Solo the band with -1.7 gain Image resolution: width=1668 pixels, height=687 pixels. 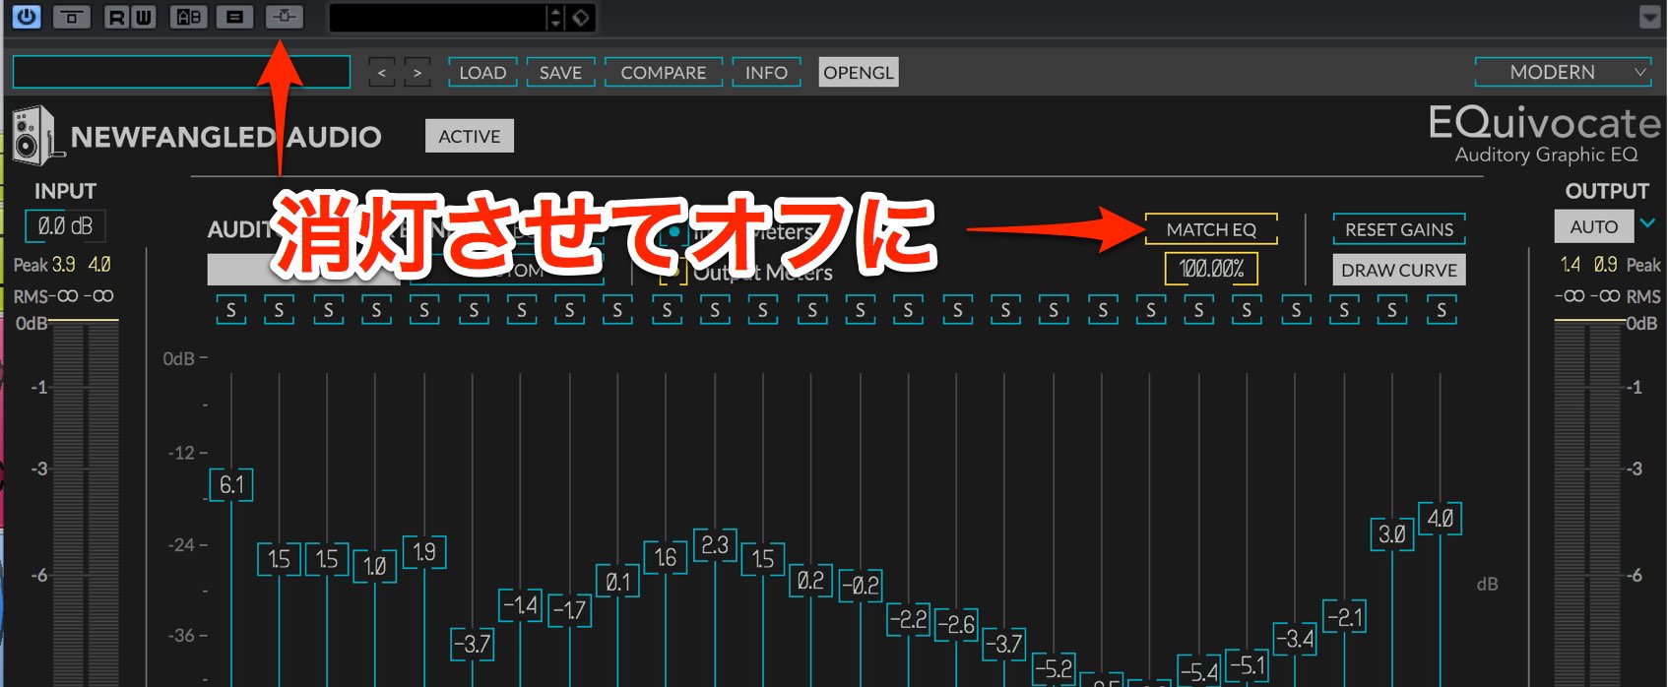pyautogui.click(x=570, y=311)
